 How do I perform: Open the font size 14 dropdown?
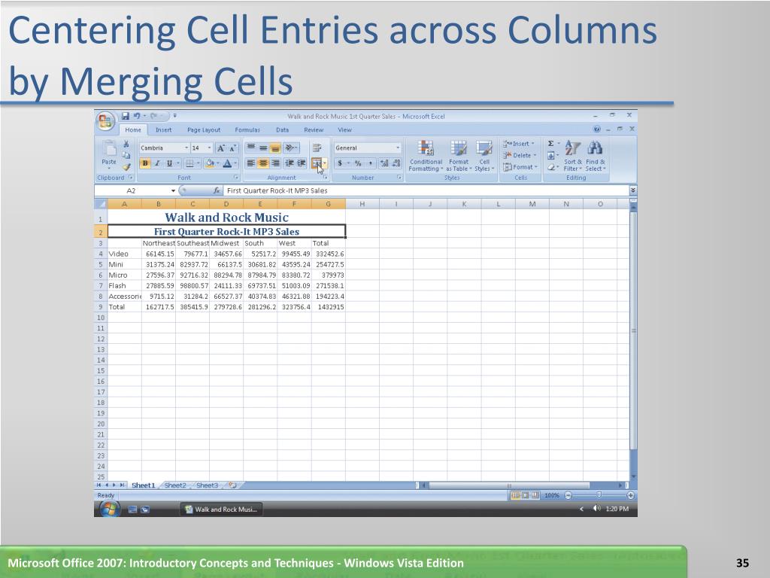coord(209,148)
